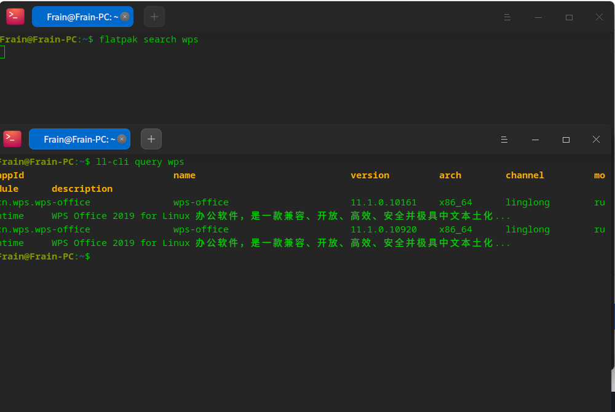
Task: Click the 'flatpak search wps' command text
Action: [149, 39]
